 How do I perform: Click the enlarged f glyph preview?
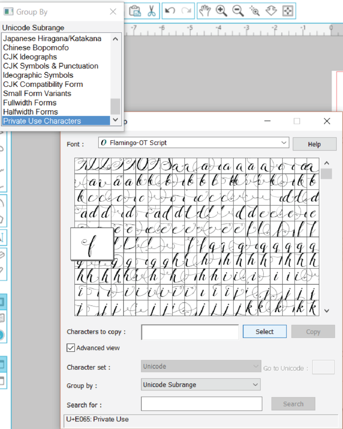92,244
